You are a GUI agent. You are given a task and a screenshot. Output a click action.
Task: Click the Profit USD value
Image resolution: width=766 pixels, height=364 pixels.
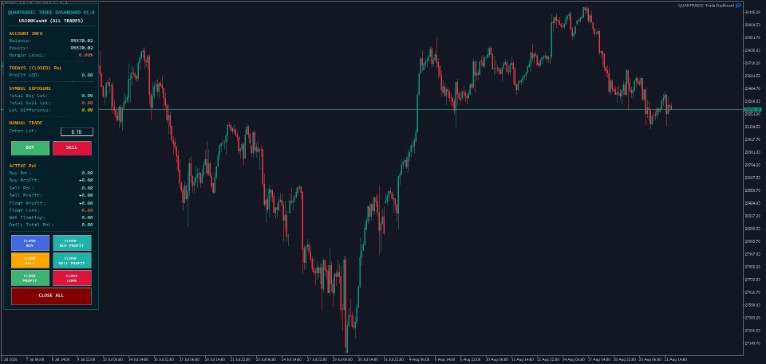88,75
